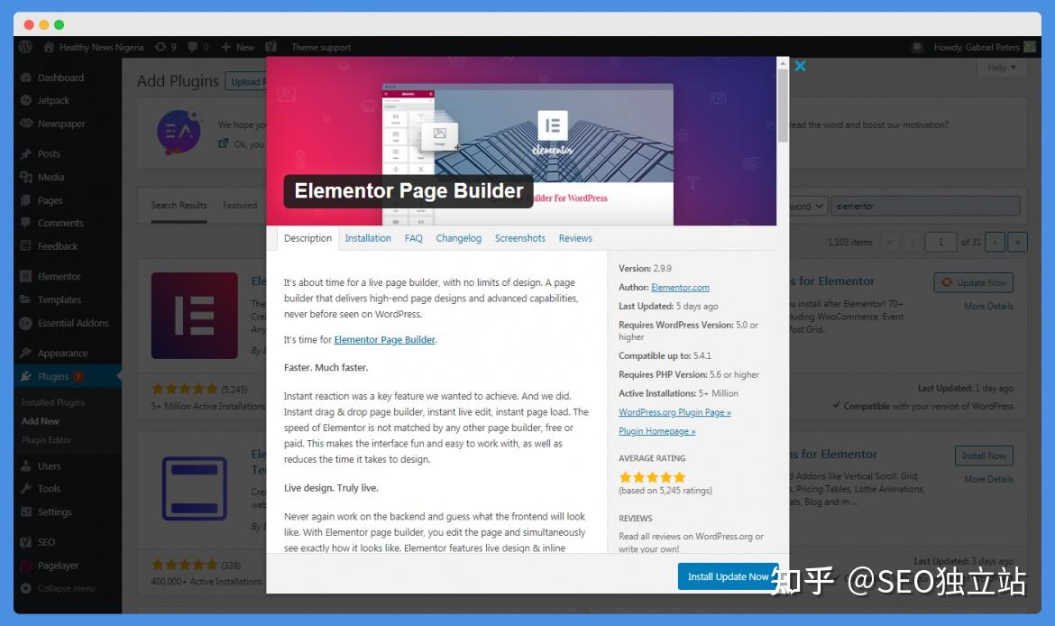Screen dimensions: 1055x626
Task: Click the popup's vertical scrollbar
Action: (x=783, y=105)
